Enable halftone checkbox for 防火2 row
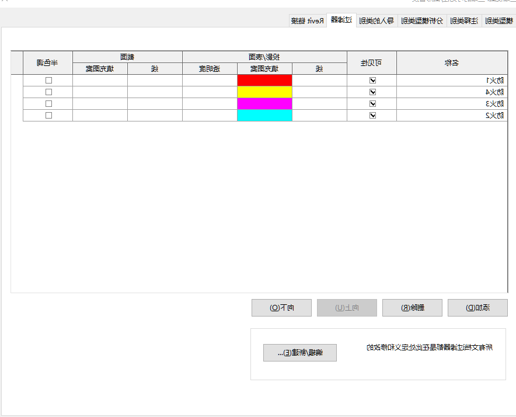This screenshot has width=516, height=417. click(48, 116)
